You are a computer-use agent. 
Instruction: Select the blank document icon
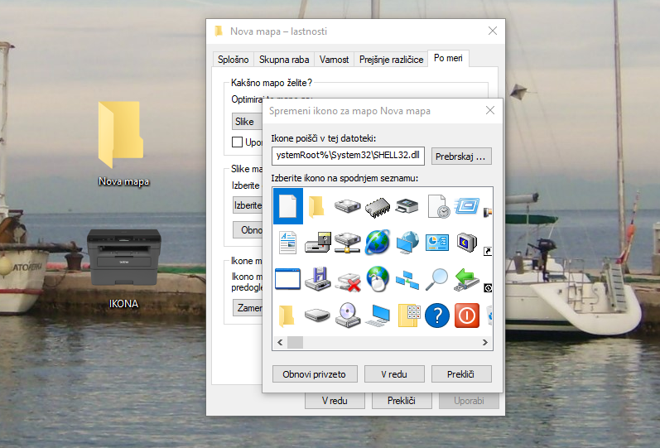click(287, 206)
